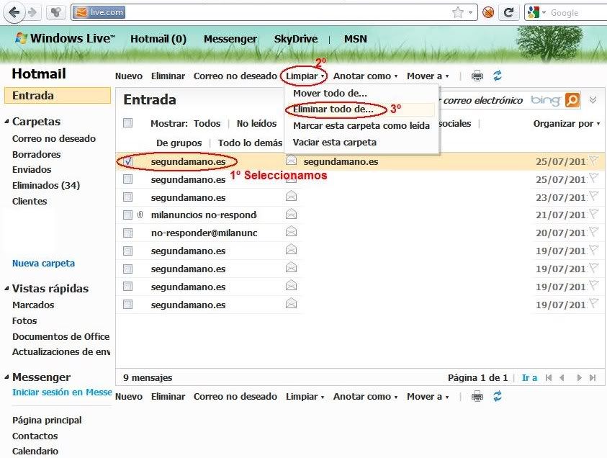Show Todos filter

(207, 123)
